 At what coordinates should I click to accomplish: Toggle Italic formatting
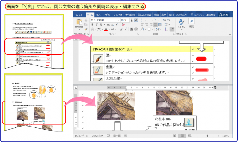(97, 25)
